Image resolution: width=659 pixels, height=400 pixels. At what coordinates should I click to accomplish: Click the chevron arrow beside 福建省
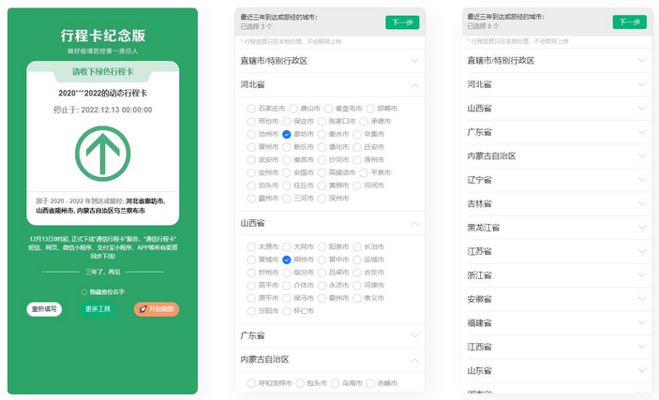click(x=642, y=323)
